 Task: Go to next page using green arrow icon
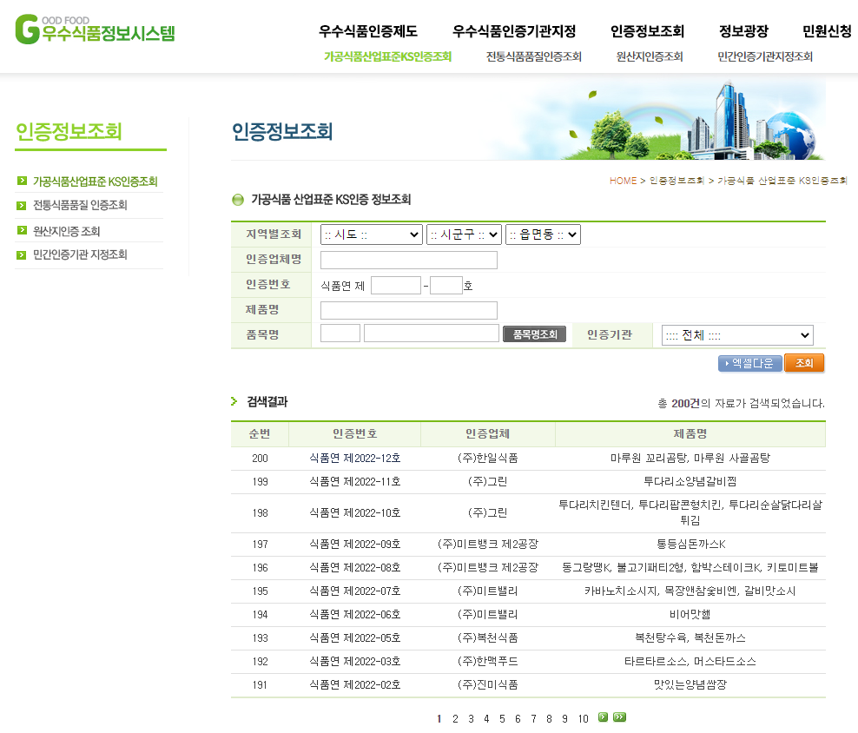click(x=604, y=717)
